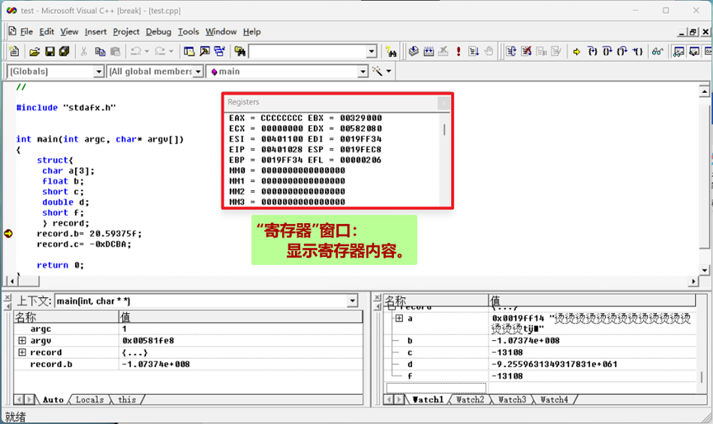Open the Find combo box dropdown
Viewport: 713px width, 424px height.
click(x=372, y=51)
